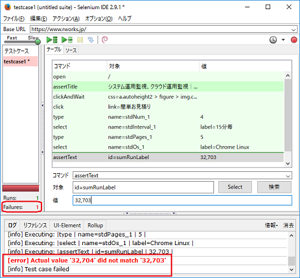Click the log pane splitter grip
The image size is (300, 278).
point(150,213)
